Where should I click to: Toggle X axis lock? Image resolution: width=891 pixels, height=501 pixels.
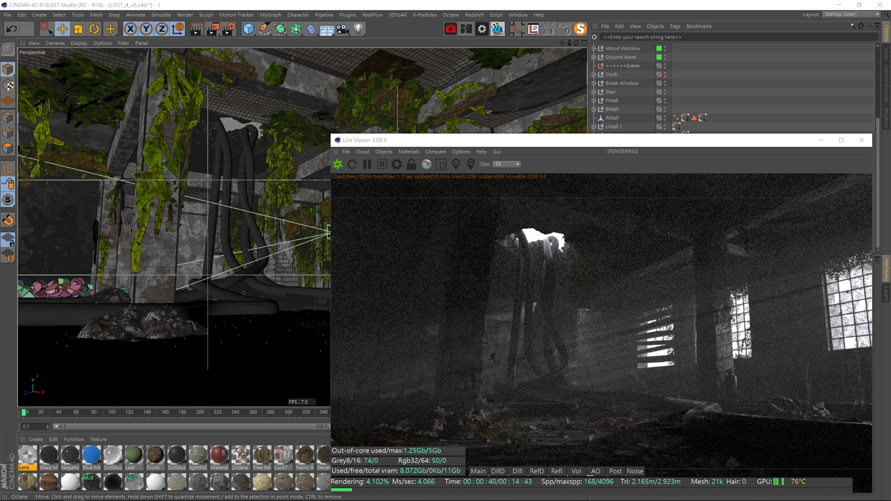point(130,29)
